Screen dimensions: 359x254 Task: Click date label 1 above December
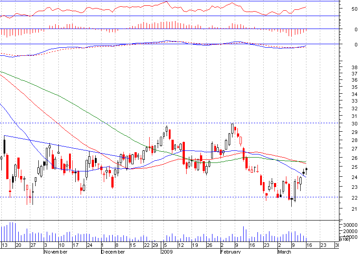102,245
